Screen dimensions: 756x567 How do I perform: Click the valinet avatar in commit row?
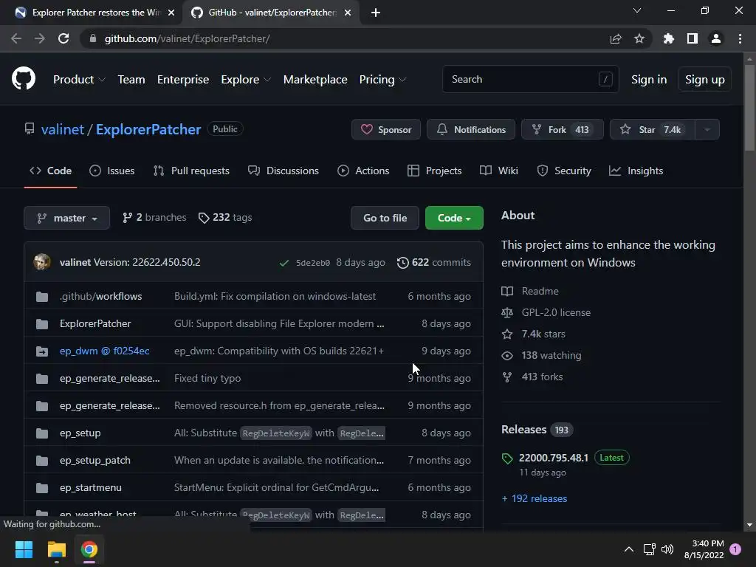coord(42,262)
